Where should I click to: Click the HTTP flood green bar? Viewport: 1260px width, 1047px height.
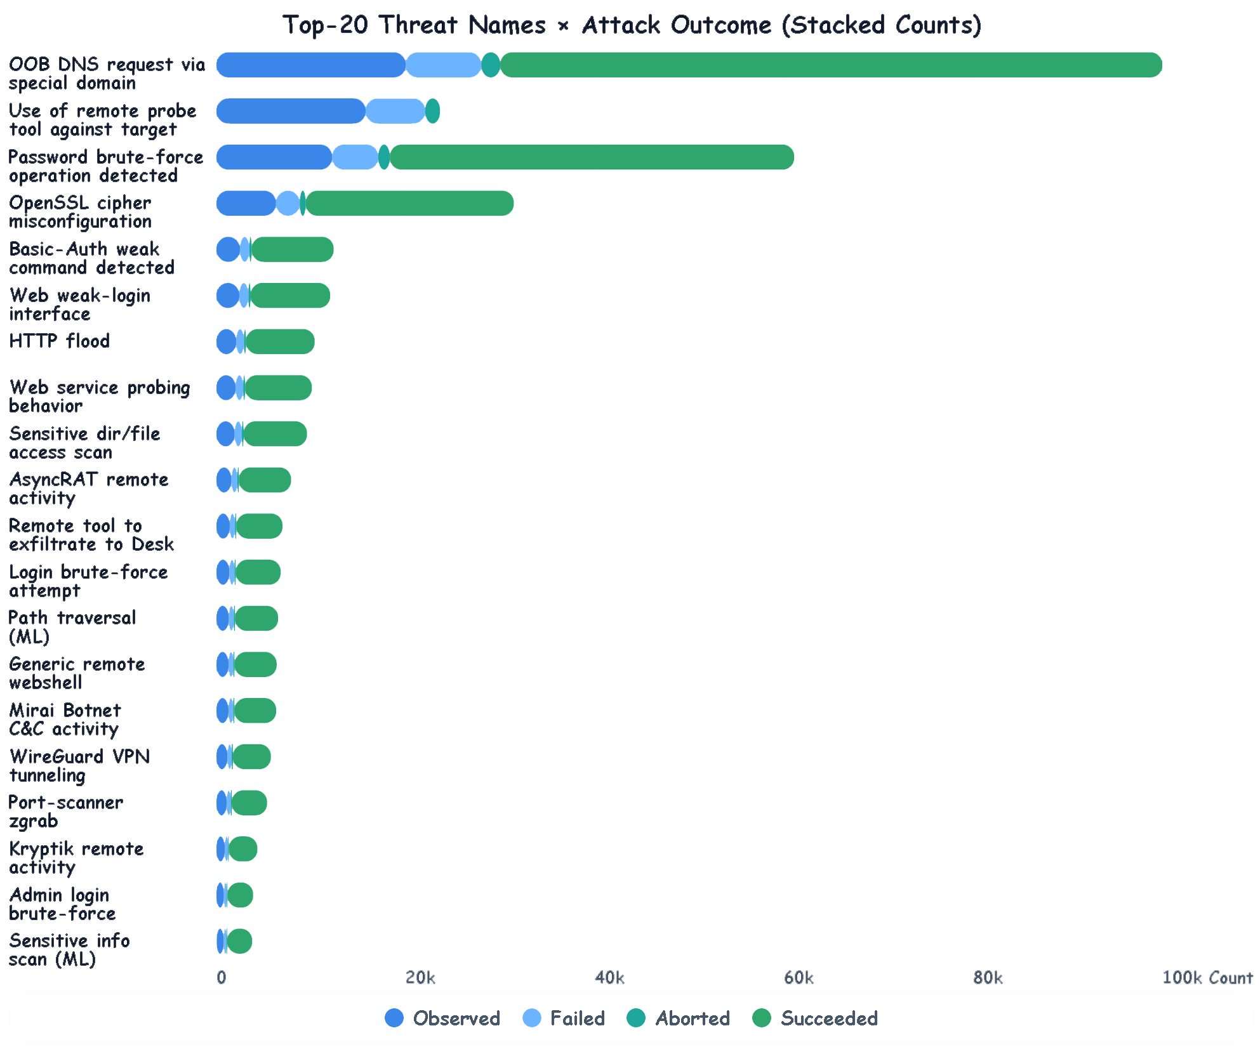coord(280,342)
